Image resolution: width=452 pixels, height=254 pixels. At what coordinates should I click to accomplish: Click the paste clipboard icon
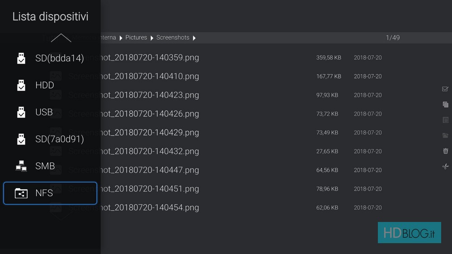pyautogui.click(x=445, y=120)
